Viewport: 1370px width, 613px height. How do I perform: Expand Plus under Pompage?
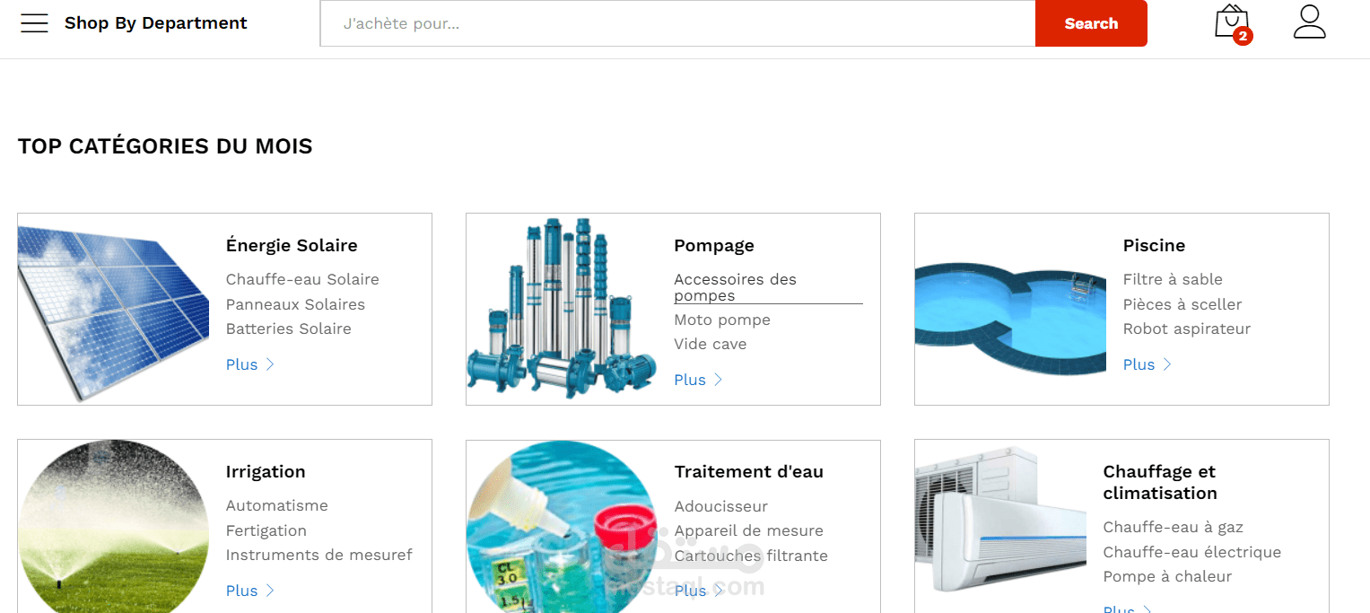coord(699,380)
